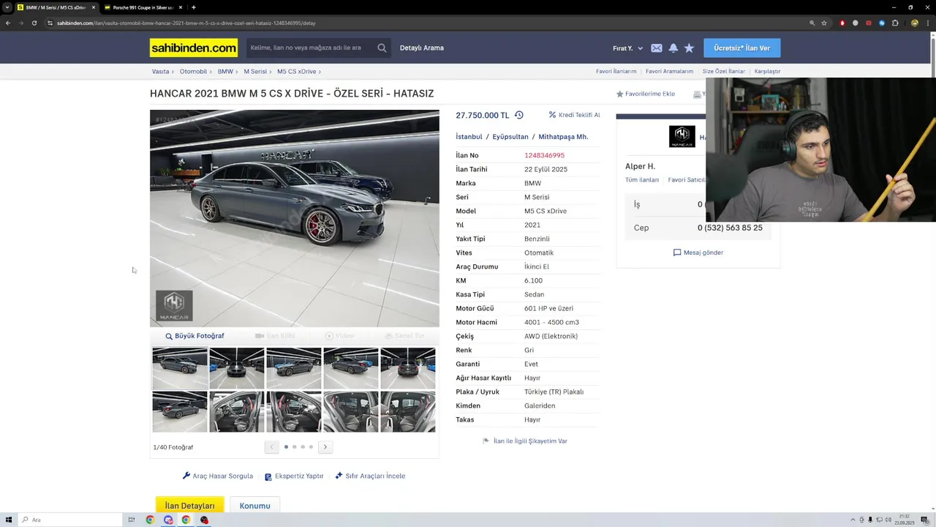The width and height of the screenshot is (936, 527).
Task: Click the Ekspertiz Yaptır icon
Action: tap(268, 476)
